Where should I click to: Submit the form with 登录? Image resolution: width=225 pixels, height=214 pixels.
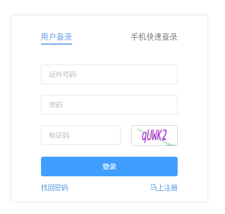coord(109,166)
